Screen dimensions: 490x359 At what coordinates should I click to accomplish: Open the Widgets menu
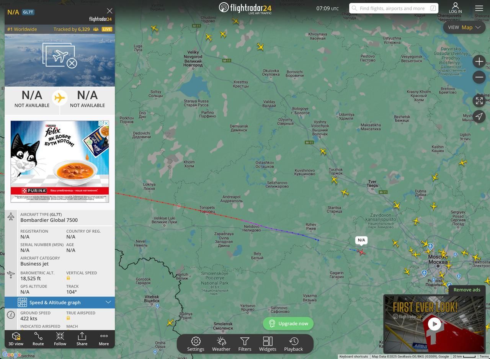(x=268, y=344)
